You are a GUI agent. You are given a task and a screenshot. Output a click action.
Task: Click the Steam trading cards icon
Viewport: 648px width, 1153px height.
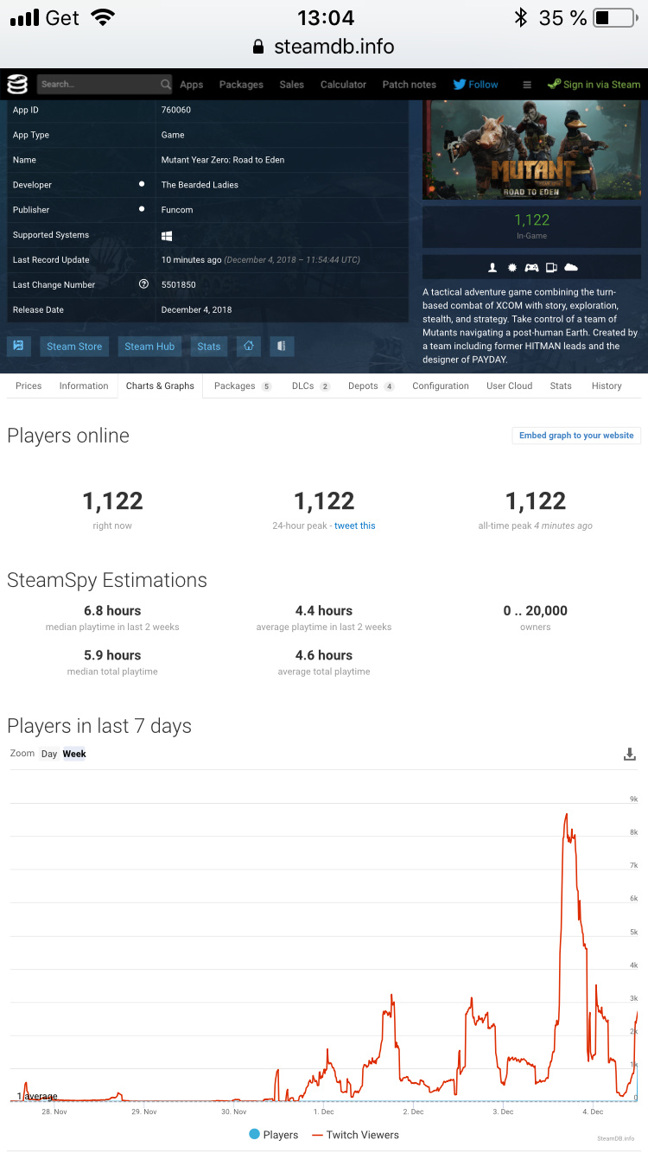point(551,267)
